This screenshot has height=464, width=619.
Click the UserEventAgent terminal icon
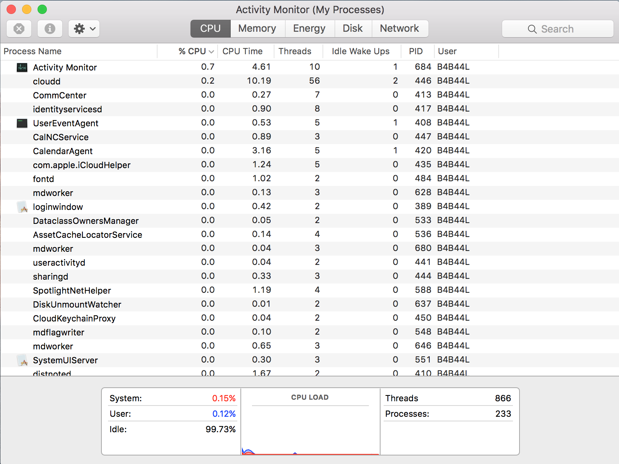22,123
